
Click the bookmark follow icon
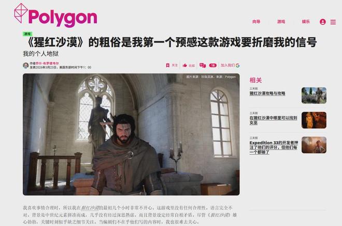[x=168, y=65]
